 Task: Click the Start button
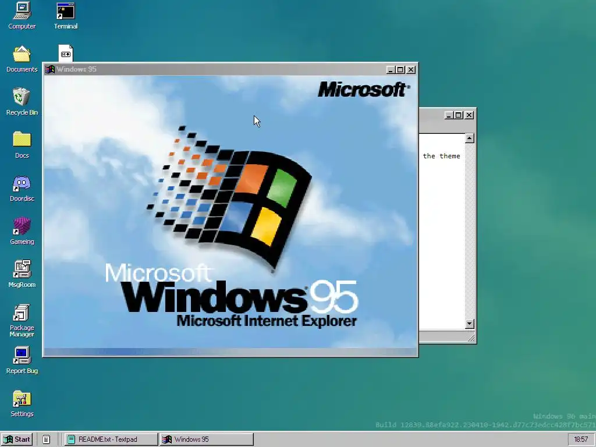(17, 439)
